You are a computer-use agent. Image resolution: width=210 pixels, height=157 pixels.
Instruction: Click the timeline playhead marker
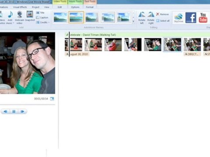(x=69, y=44)
